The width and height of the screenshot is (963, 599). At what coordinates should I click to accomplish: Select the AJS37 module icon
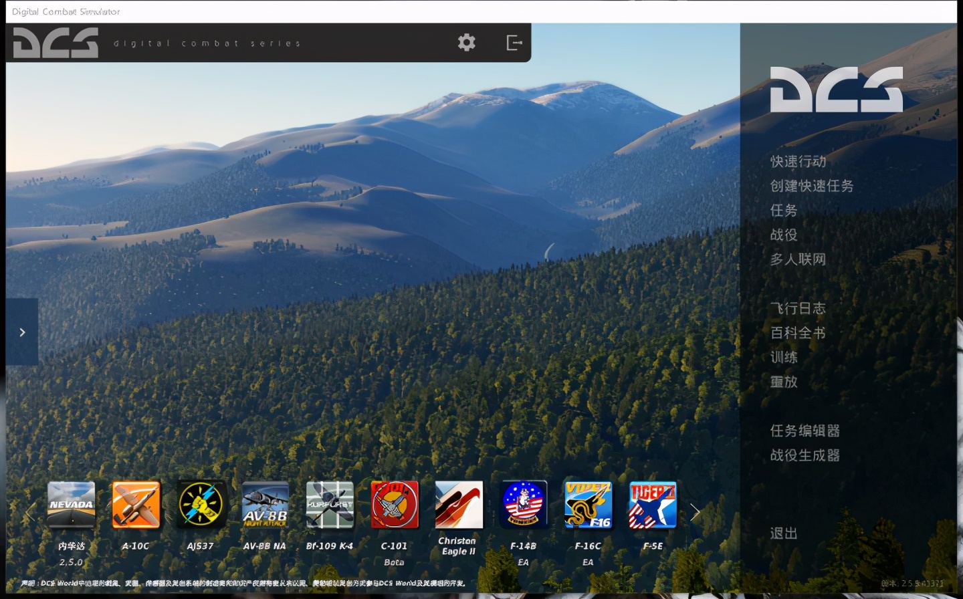click(201, 505)
